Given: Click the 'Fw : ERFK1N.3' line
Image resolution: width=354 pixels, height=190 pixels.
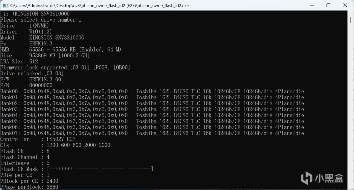Looking at the screenshot, I should [26, 44].
